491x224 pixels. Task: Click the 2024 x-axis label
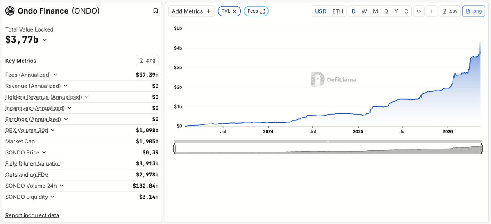[268, 131]
